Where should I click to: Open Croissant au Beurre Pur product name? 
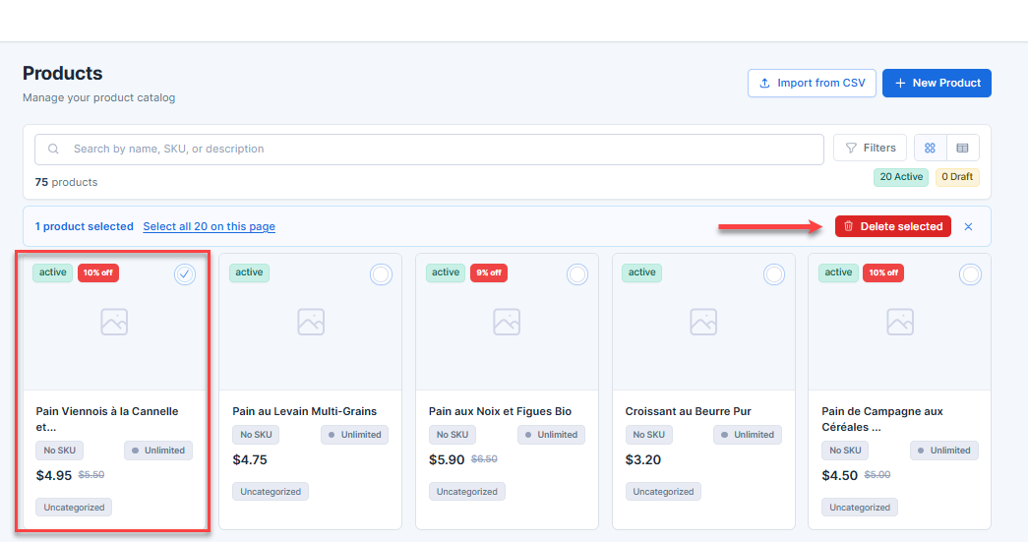point(688,411)
